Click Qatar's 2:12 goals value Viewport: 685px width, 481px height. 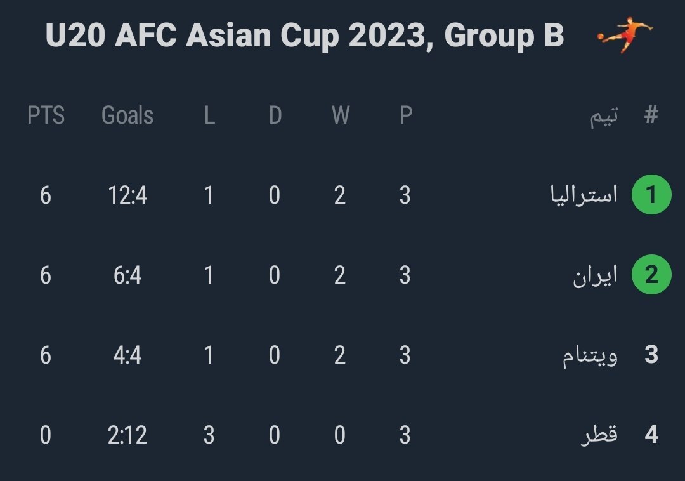127,435
